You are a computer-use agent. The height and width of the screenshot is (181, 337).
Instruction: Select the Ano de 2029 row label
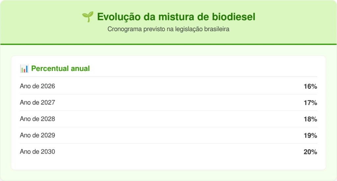[x=38, y=135]
